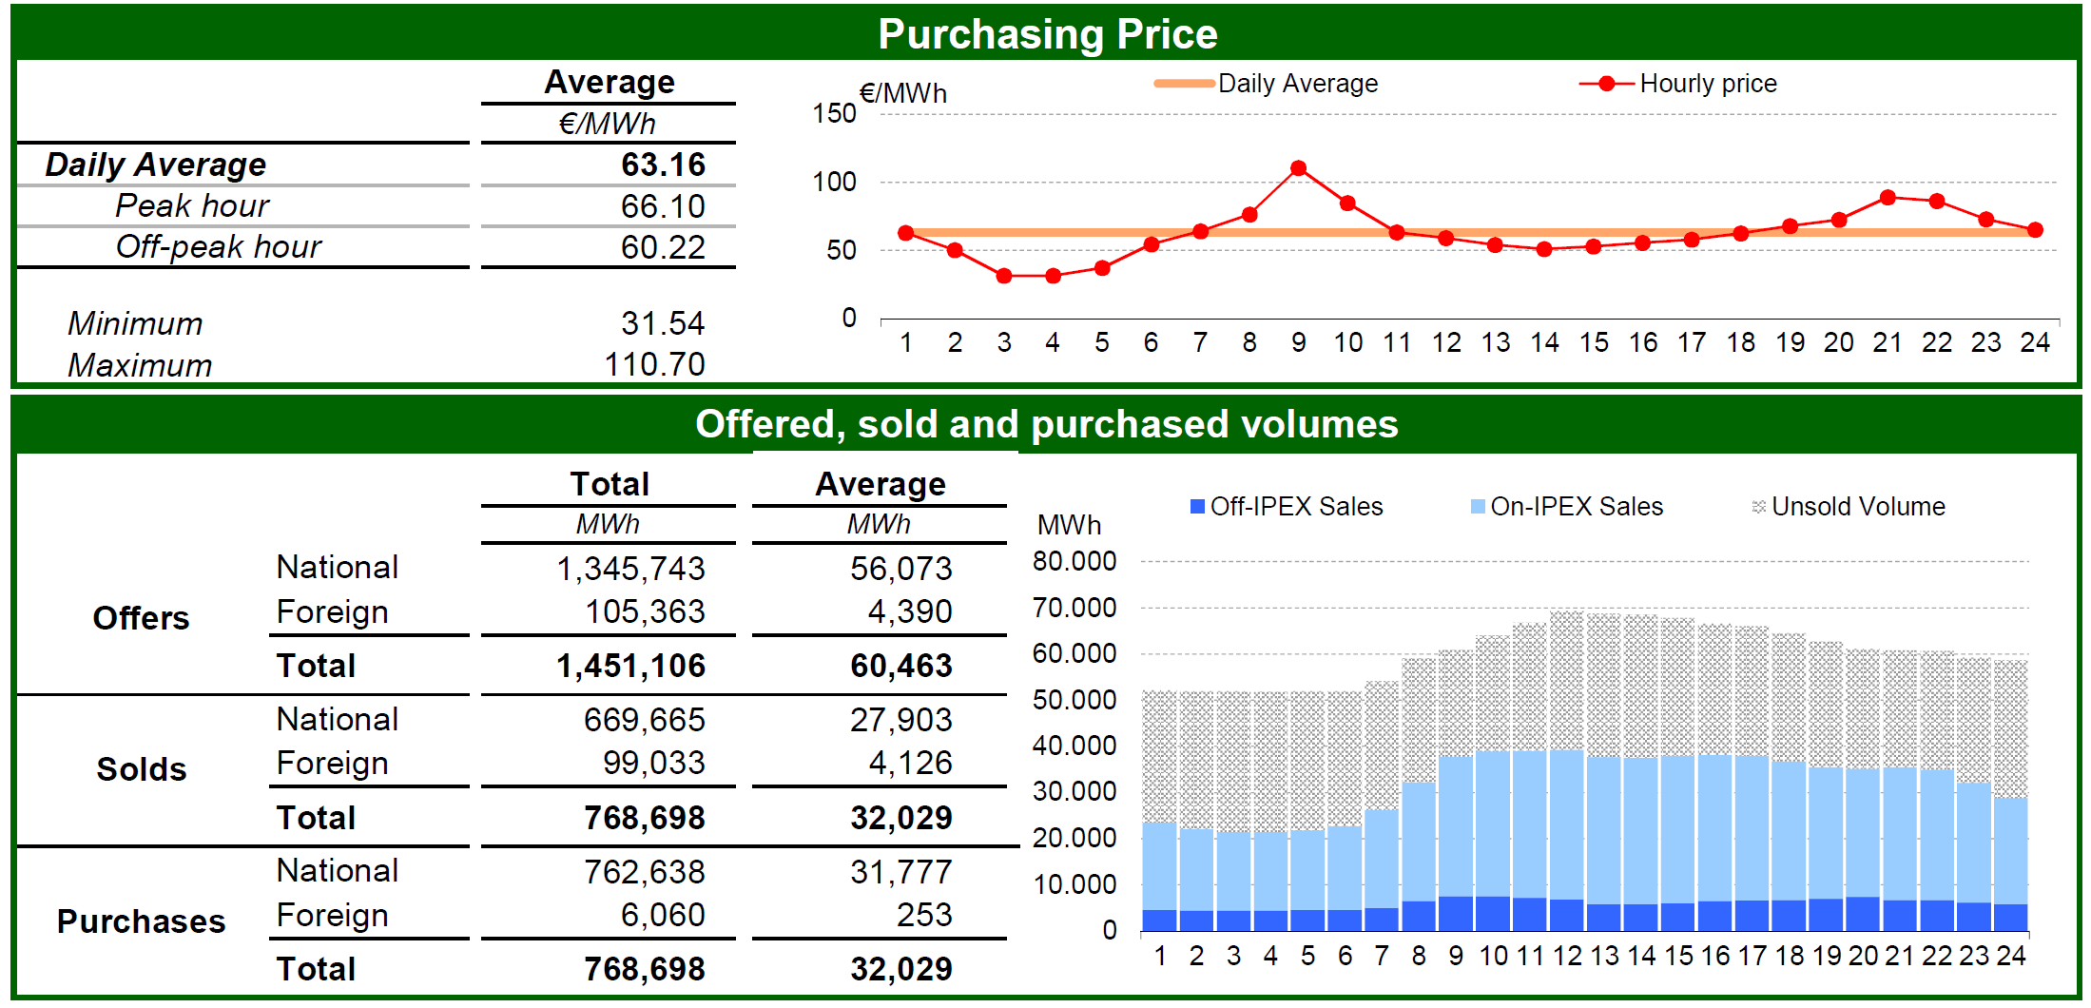Click the €/MWh axis label on price chart

[903, 93]
